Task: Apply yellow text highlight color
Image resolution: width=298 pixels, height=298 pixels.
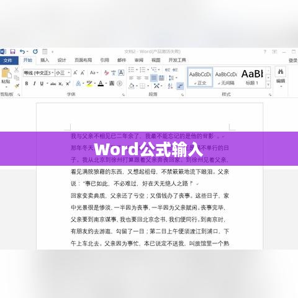Action: [x=89, y=84]
